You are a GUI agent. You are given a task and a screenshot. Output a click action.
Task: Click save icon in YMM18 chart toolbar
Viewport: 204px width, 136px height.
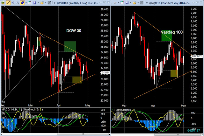click(35, 3)
